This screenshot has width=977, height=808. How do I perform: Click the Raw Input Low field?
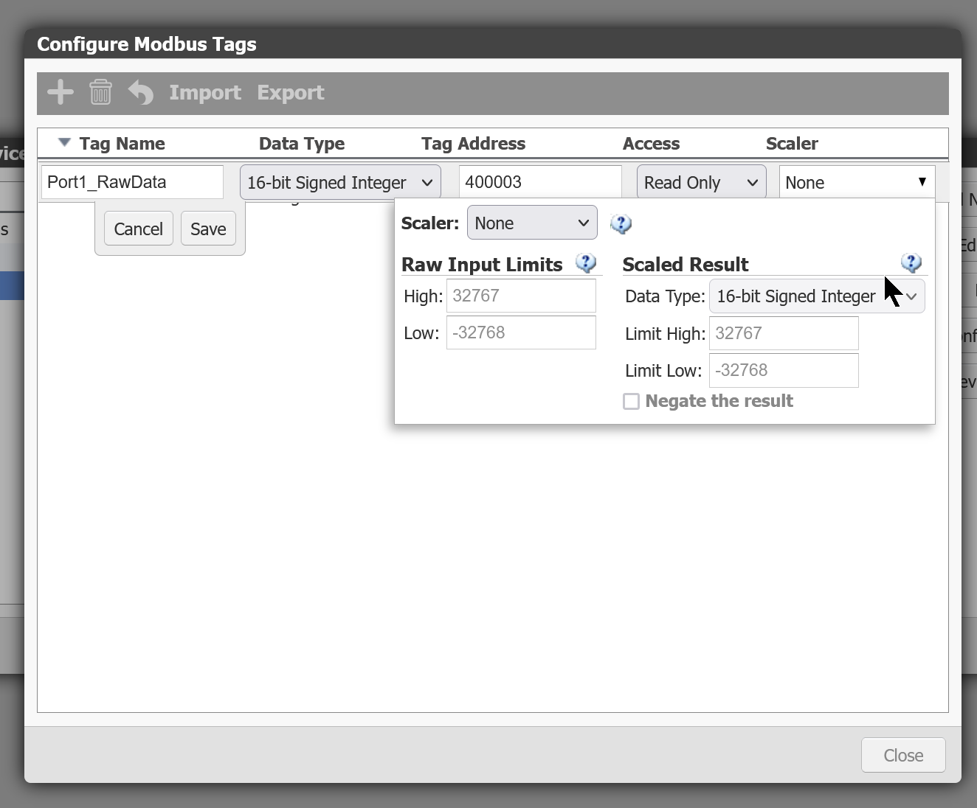[521, 332]
